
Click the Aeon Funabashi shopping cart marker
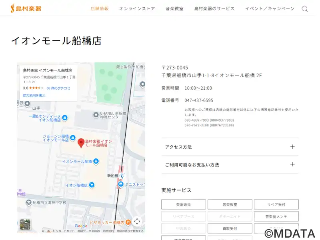click(x=92, y=185)
